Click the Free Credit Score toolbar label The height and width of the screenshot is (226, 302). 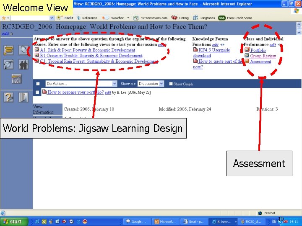[240, 18]
